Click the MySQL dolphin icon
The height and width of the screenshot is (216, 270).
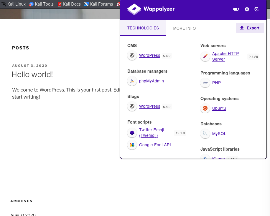(x=205, y=134)
